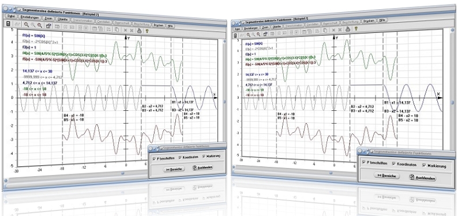Viewport: 458px width, 216px height.
Task: Toggle 'P beschriften' checkbox in left dialog
Action: (155, 158)
